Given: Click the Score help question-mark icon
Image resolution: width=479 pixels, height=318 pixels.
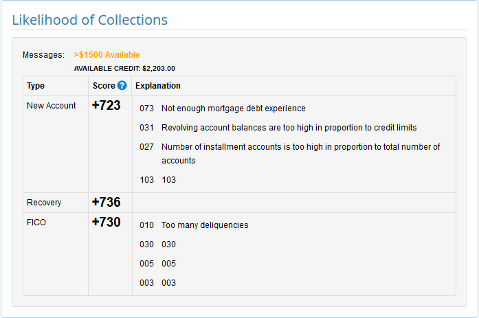Looking at the screenshot, I should pyautogui.click(x=122, y=86).
